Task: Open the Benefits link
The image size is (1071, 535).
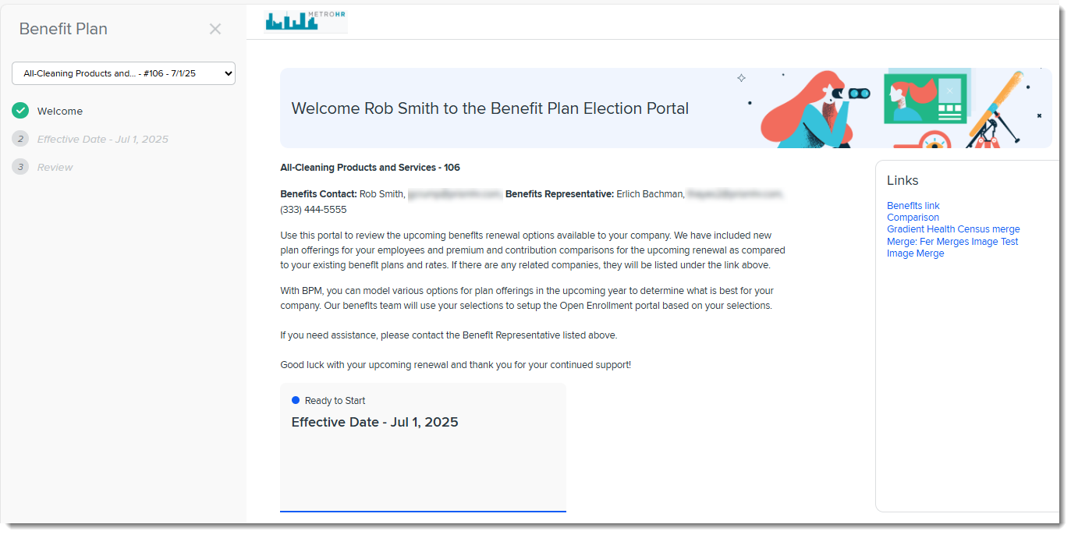Action: point(913,206)
